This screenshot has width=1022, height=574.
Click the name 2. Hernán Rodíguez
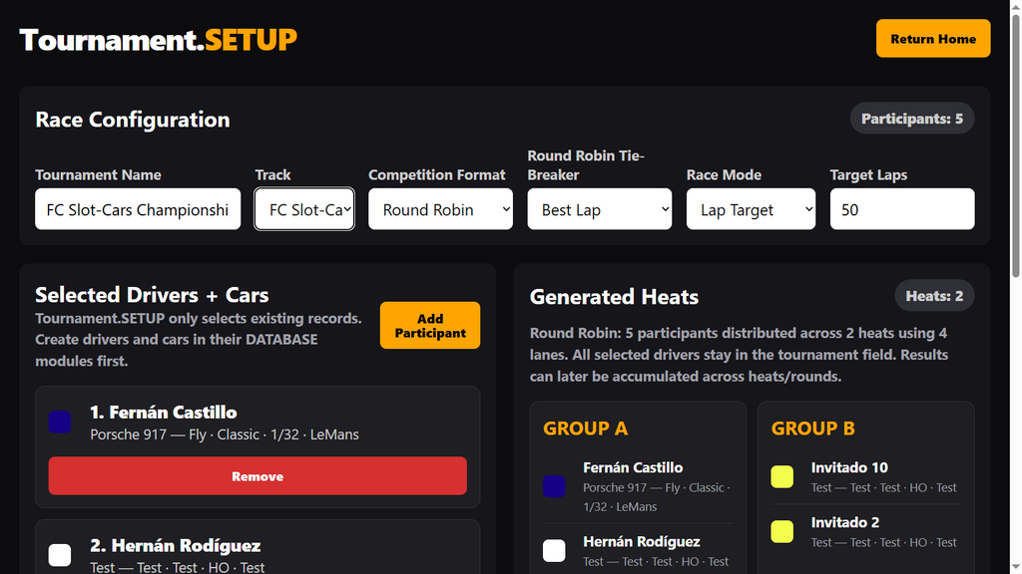click(176, 545)
